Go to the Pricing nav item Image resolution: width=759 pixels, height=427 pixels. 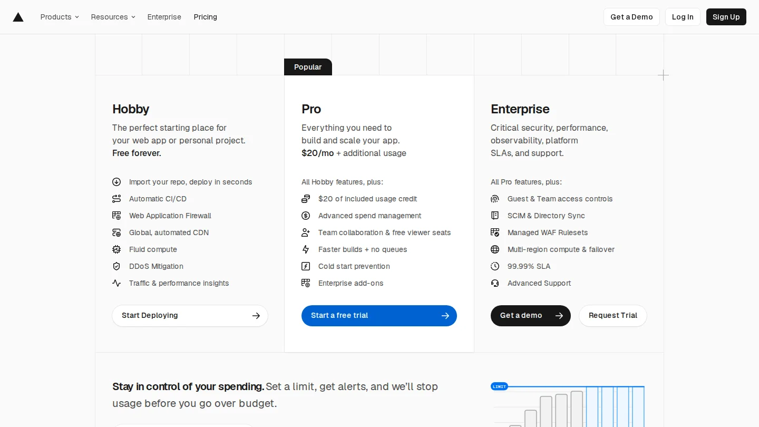206,17
